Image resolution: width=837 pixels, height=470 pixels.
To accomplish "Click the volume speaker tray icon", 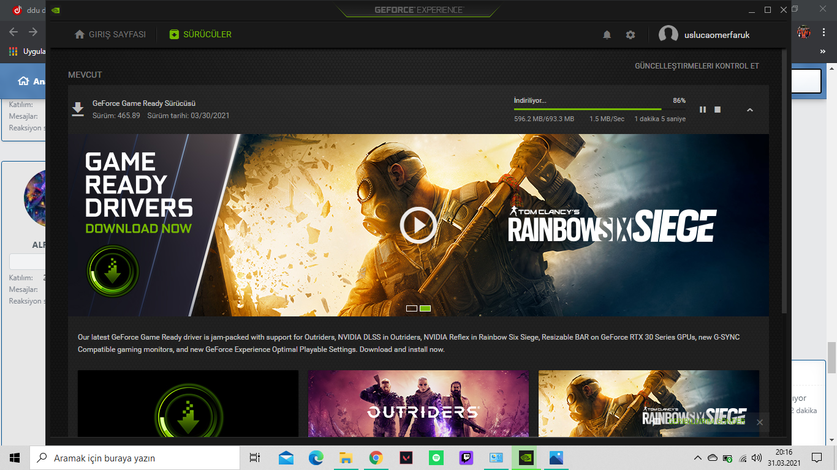I will pos(757,458).
